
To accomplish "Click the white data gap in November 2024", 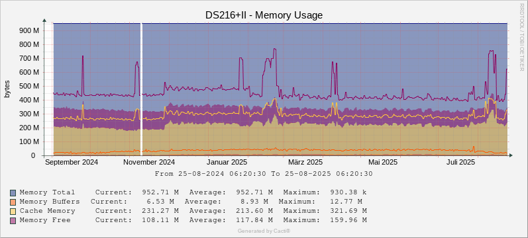I will (x=141, y=89).
